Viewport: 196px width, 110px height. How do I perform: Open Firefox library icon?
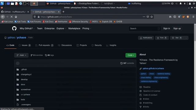click(x=170, y=17)
